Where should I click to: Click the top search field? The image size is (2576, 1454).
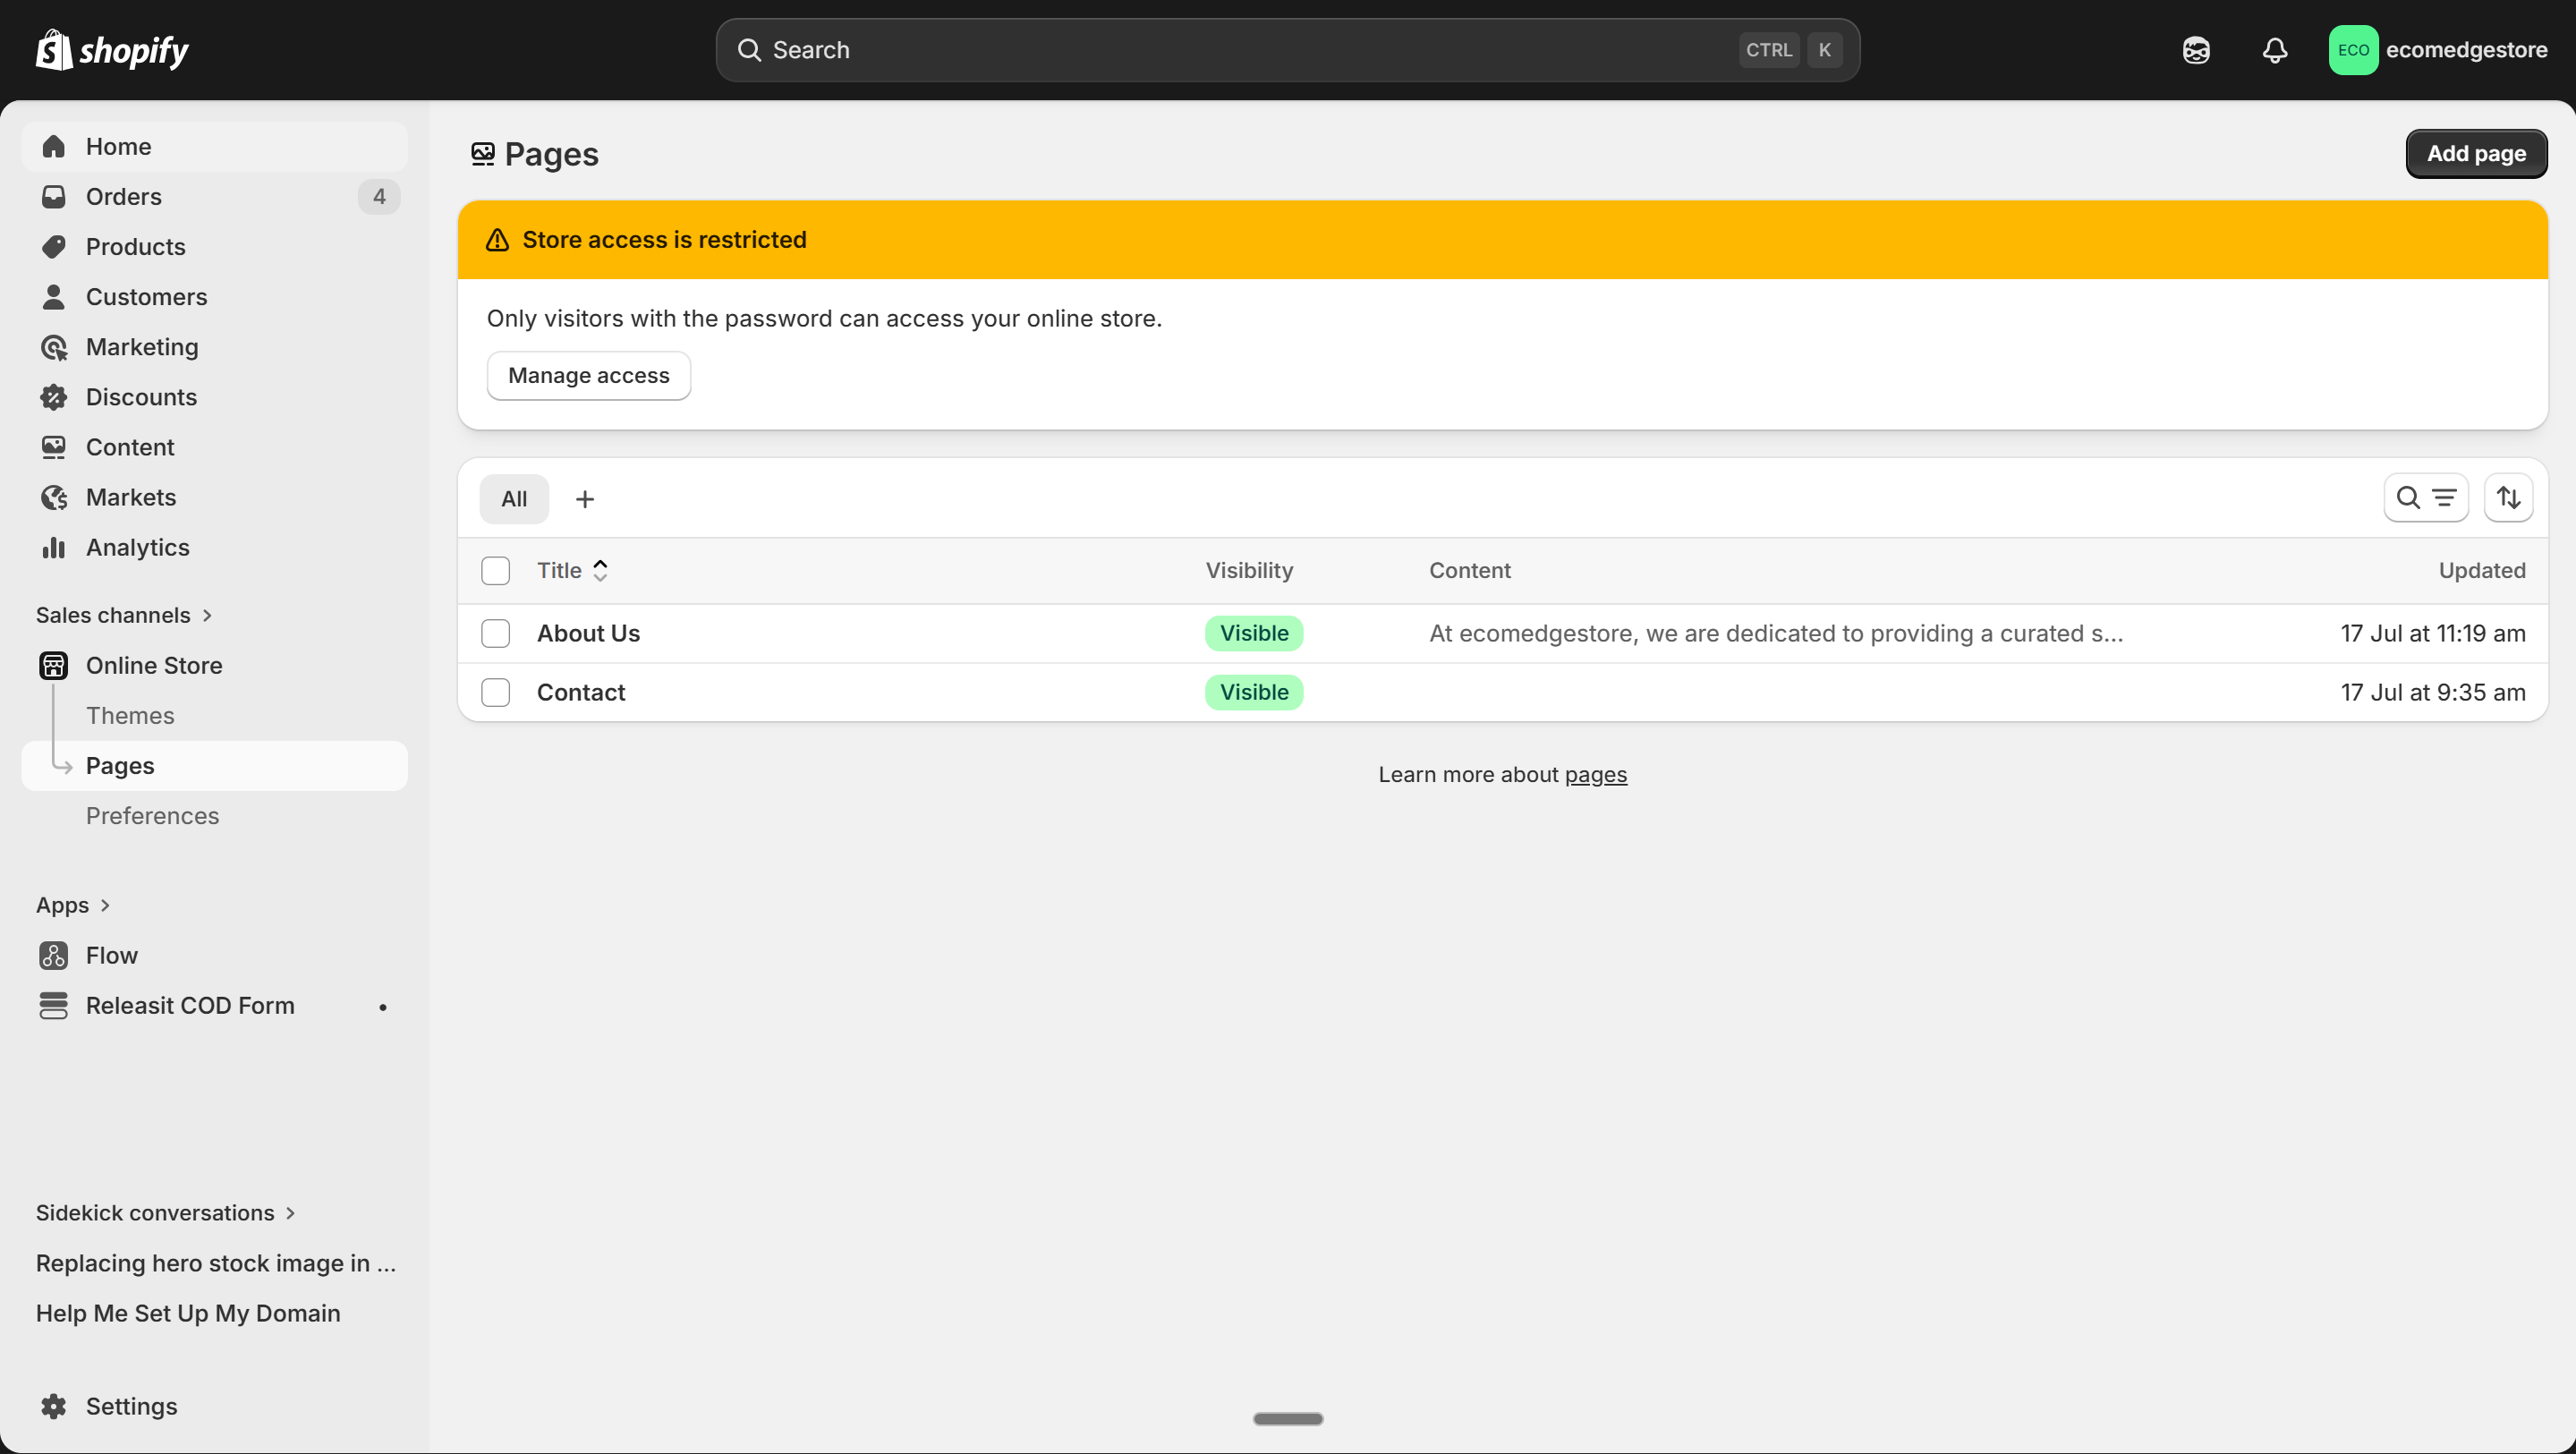(1250, 50)
